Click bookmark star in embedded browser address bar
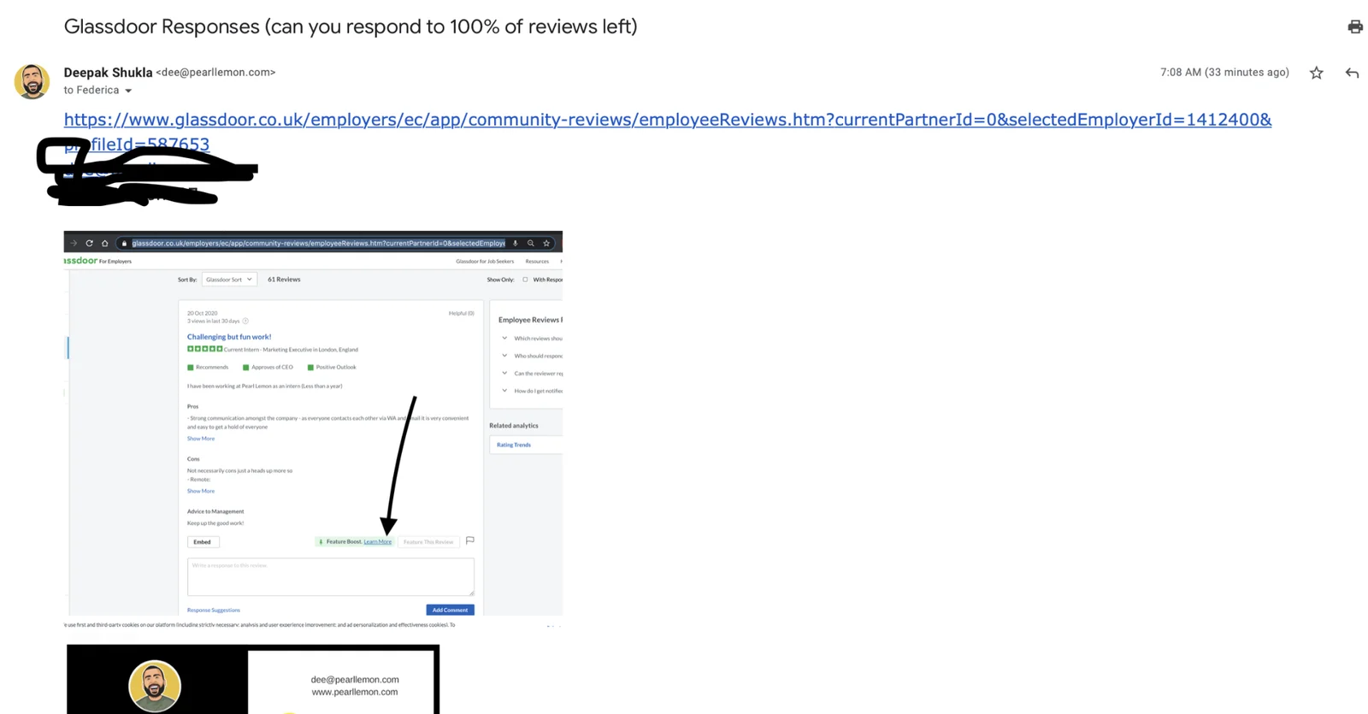Screen dimensions: 1368x714 coord(546,243)
